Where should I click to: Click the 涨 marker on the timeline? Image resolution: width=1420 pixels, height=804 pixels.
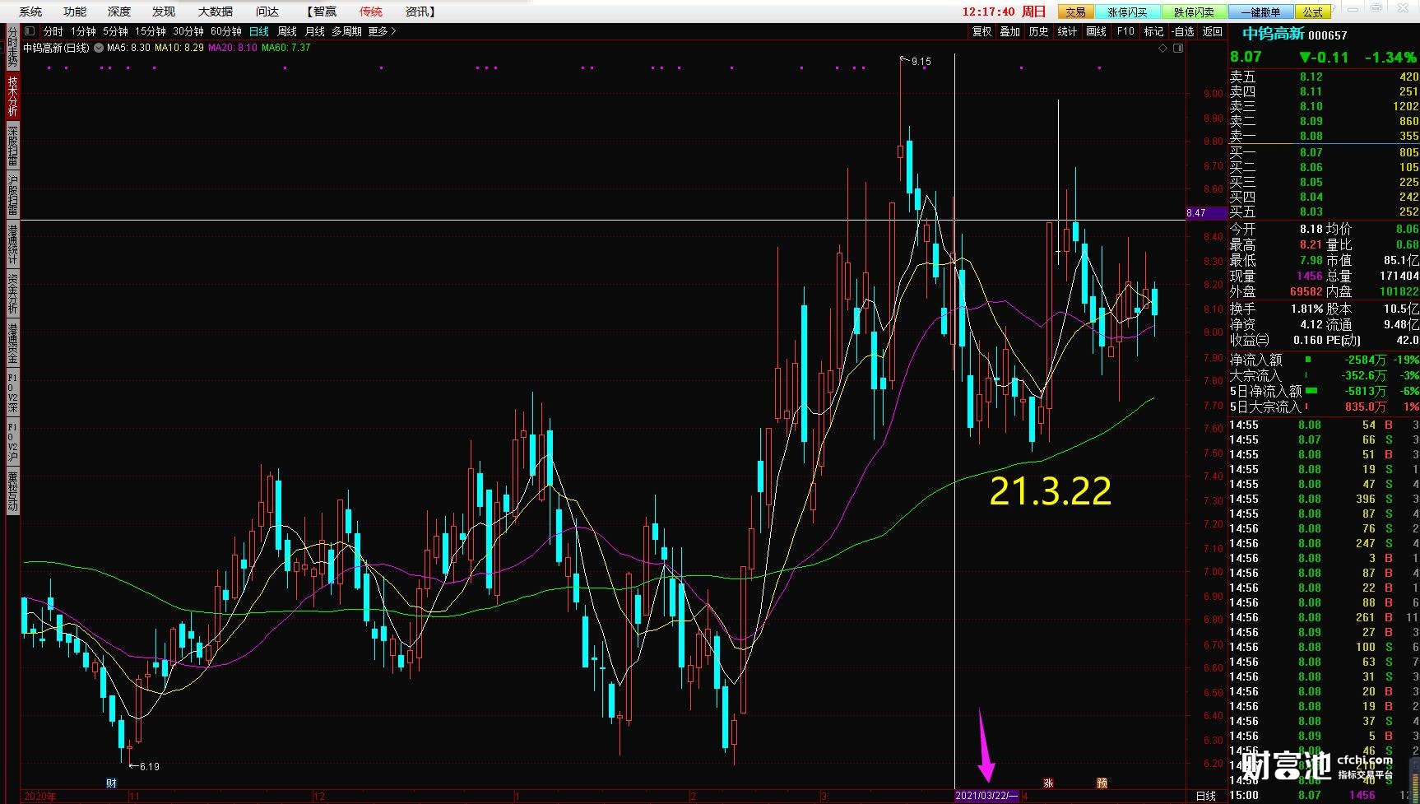1048,783
